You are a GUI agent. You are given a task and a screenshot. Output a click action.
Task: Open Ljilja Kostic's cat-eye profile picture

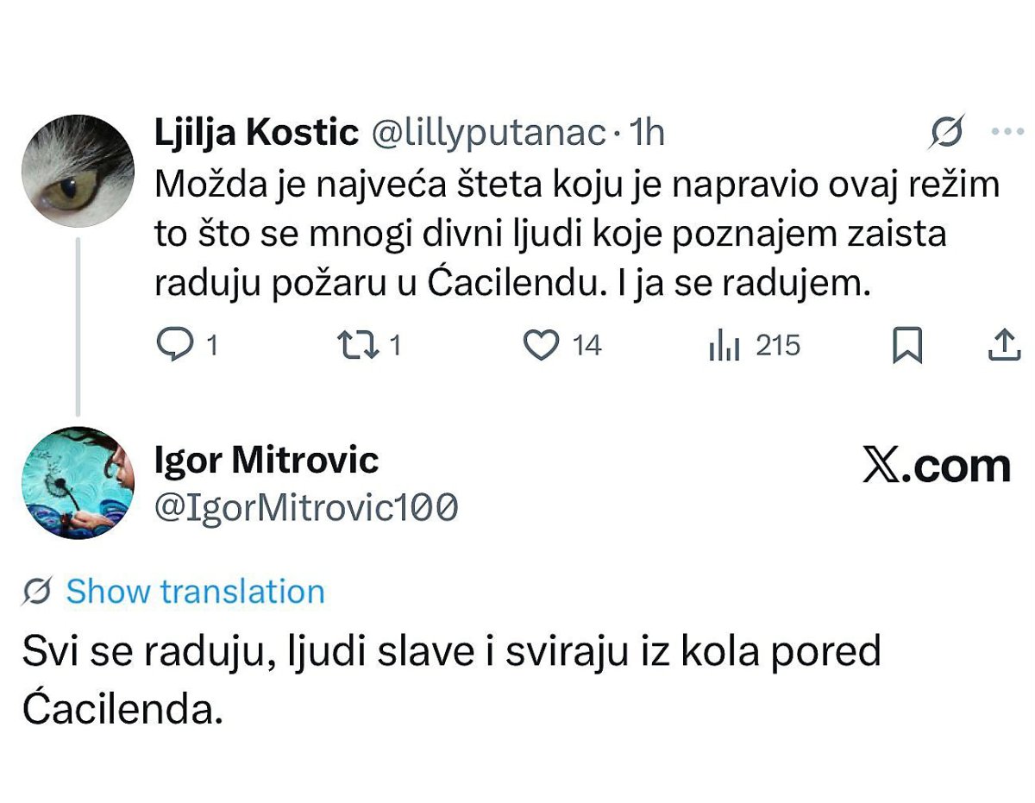pos(77,170)
